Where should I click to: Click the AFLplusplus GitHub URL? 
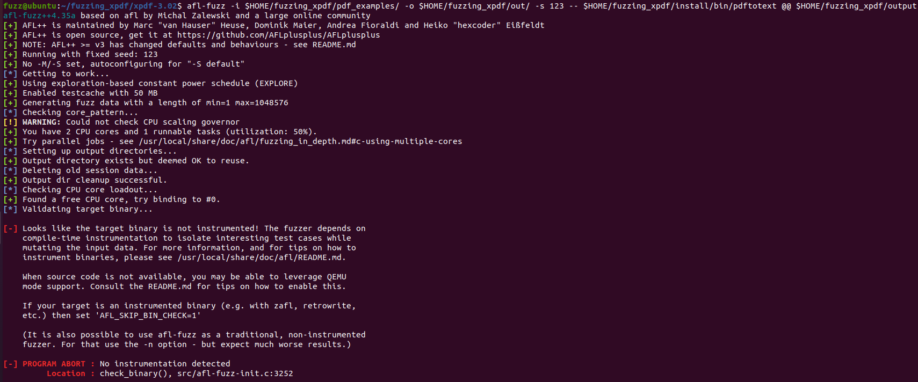click(x=278, y=35)
